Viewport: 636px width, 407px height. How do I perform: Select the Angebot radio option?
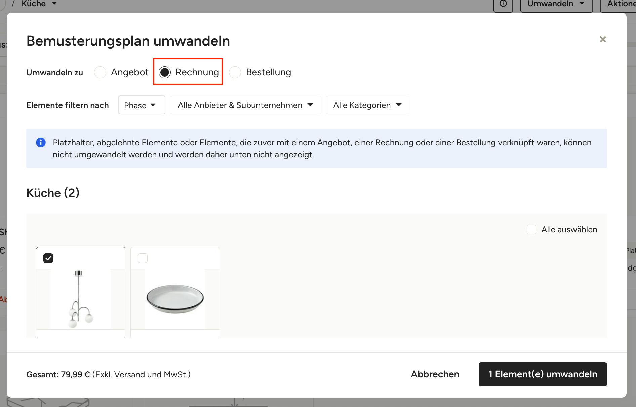click(100, 72)
